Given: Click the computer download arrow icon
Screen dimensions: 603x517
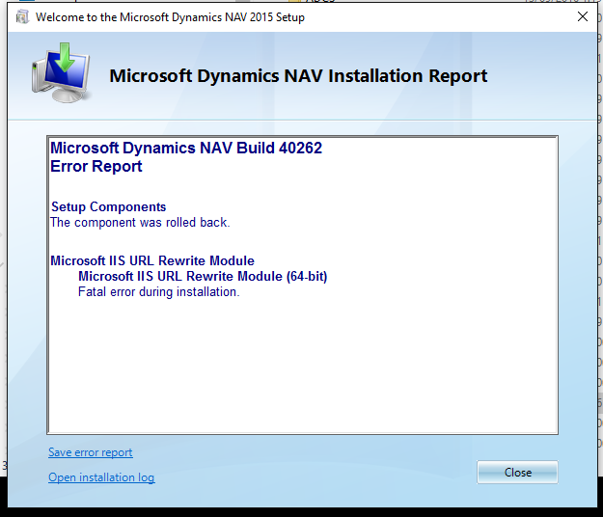Looking at the screenshot, I should pyautogui.click(x=62, y=73).
